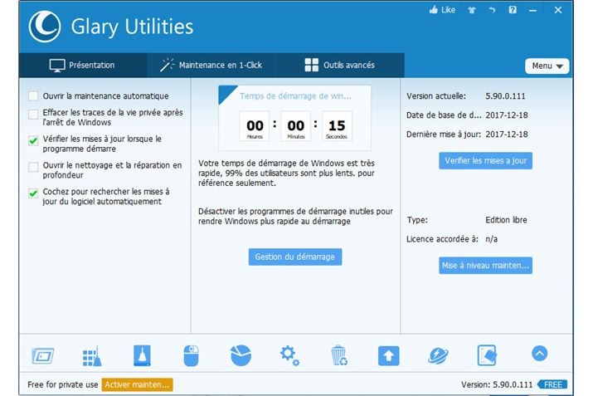Click the undo/restore arrow icon in title bar
Screen dimensions: 593x396
[492, 10]
